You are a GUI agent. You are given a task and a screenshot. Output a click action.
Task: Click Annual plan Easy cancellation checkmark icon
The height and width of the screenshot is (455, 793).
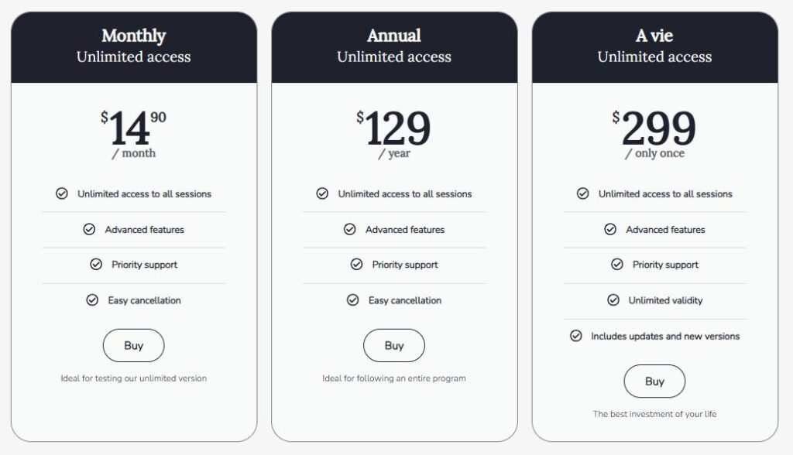[352, 300]
